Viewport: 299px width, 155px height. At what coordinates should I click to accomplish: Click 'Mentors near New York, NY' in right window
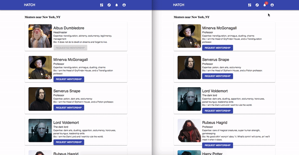(x=192, y=17)
